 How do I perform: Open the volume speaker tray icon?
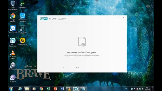coord(143,89)
